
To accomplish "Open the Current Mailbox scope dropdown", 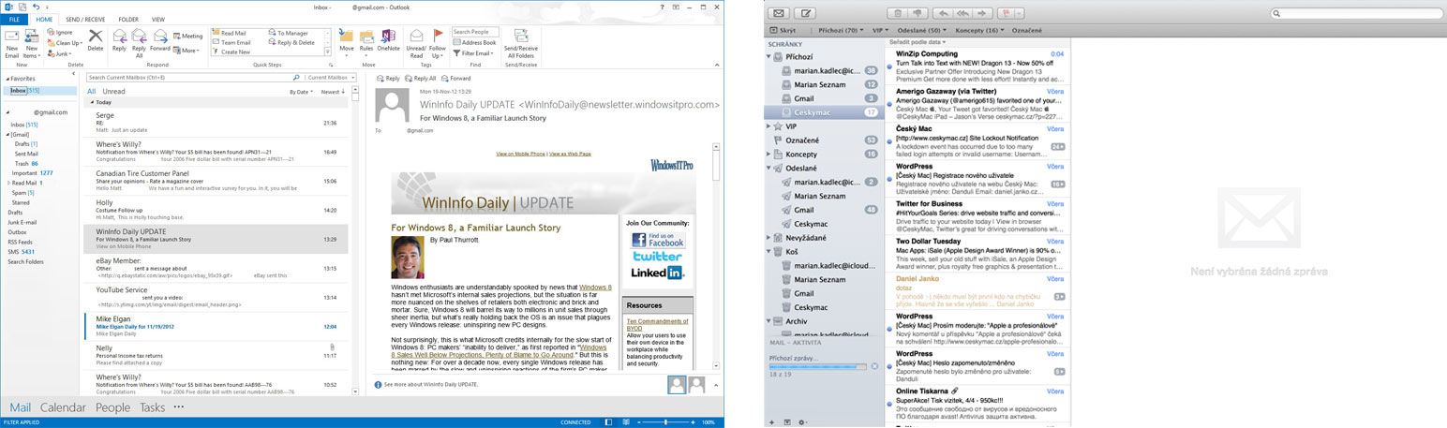I will 327,78.
